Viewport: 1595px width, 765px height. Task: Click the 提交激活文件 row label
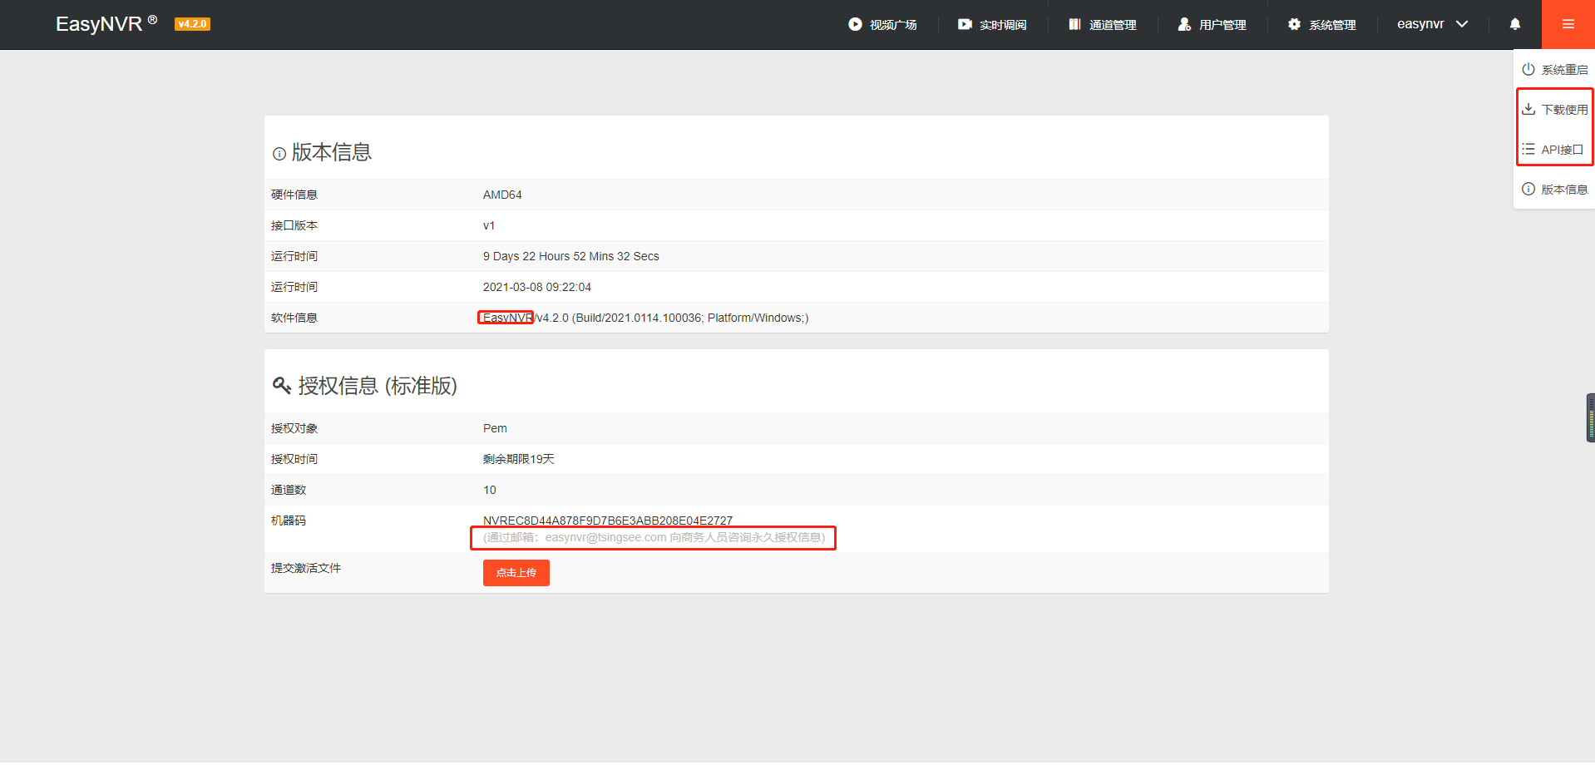click(306, 568)
